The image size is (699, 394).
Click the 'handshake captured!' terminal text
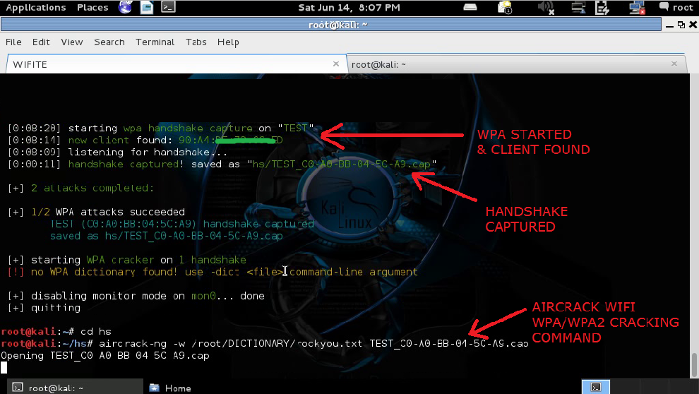[x=126, y=164]
